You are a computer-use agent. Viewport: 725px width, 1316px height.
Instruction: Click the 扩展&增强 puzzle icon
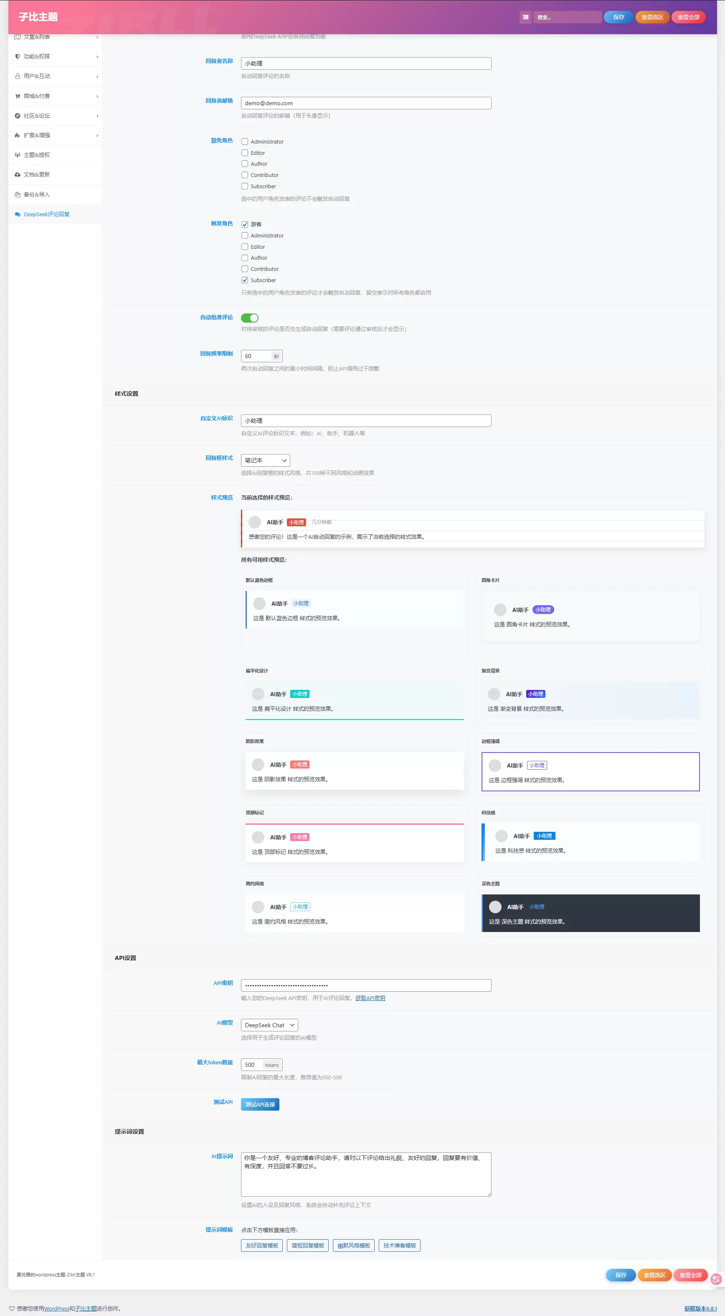pyautogui.click(x=18, y=135)
